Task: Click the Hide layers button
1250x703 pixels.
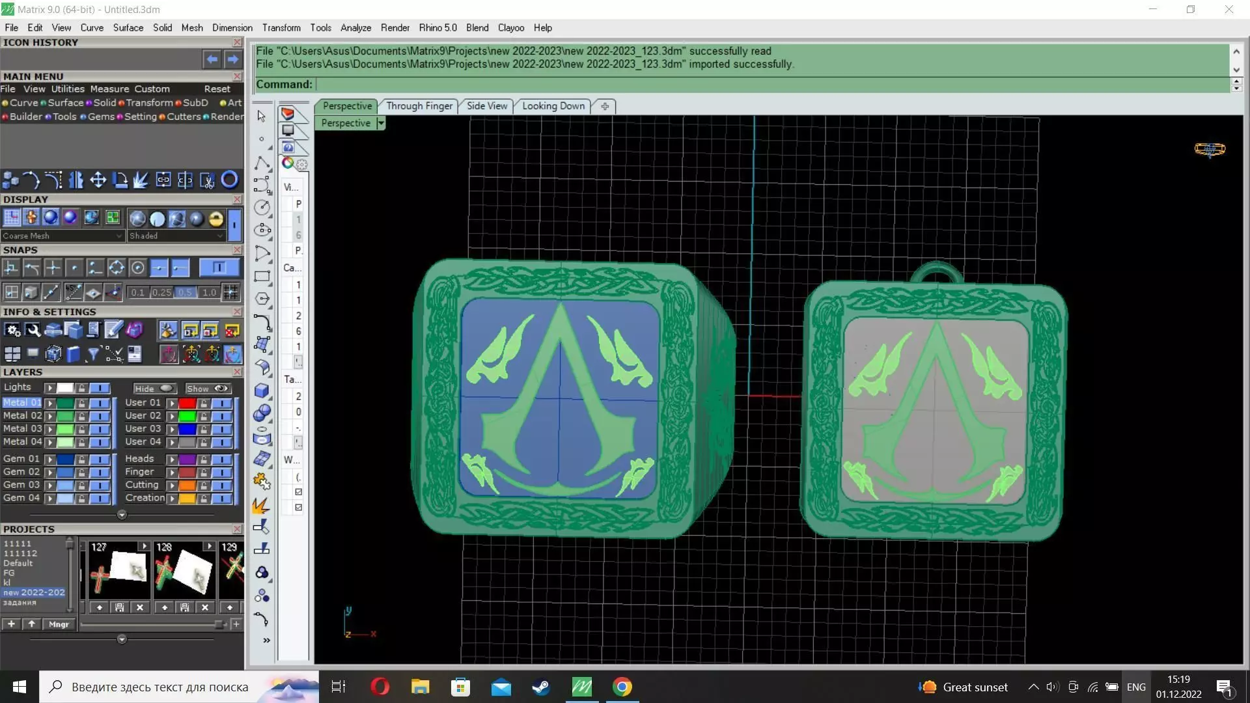Action: pos(154,389)
